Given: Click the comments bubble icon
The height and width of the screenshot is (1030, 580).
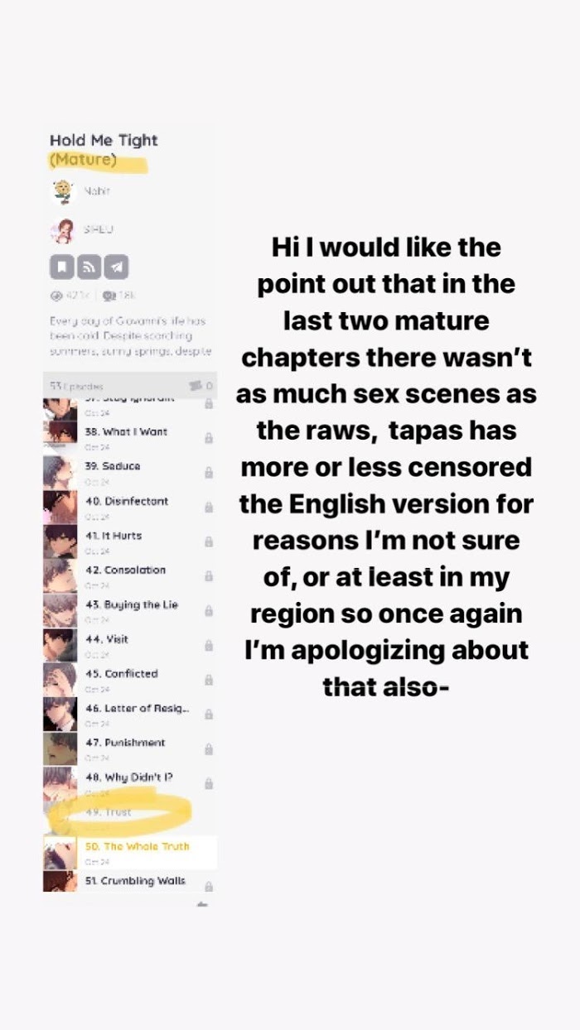Looking at the screenshot, I should click(108, 296).
